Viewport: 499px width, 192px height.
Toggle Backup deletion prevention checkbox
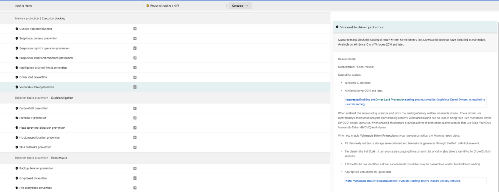(135, 169)
